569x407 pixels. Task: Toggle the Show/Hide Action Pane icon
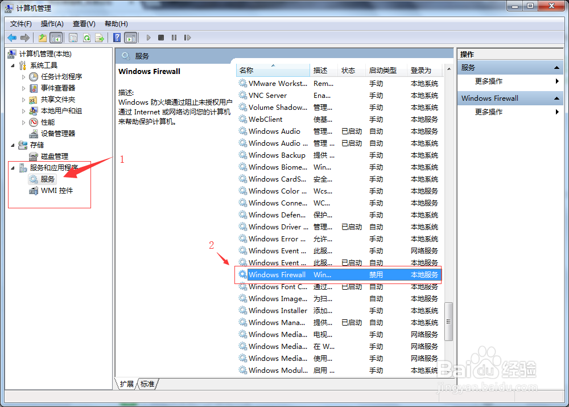(131, 38)
